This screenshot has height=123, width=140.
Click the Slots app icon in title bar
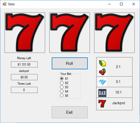point(5,4)
